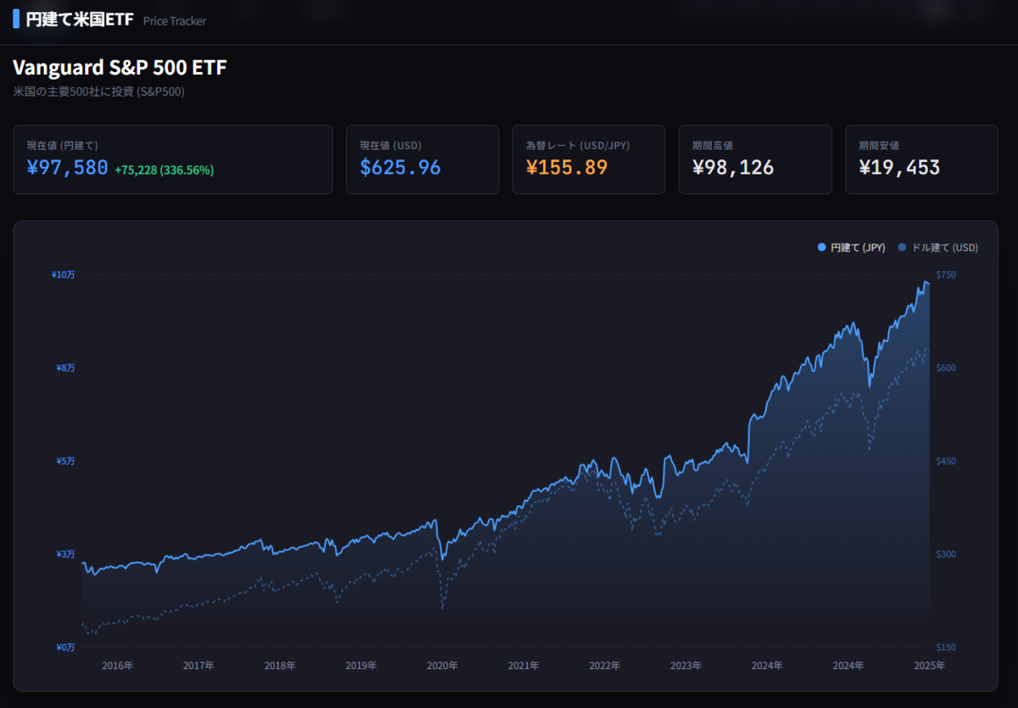Click the 2025年 x-axis label

[x=930, y=666]
